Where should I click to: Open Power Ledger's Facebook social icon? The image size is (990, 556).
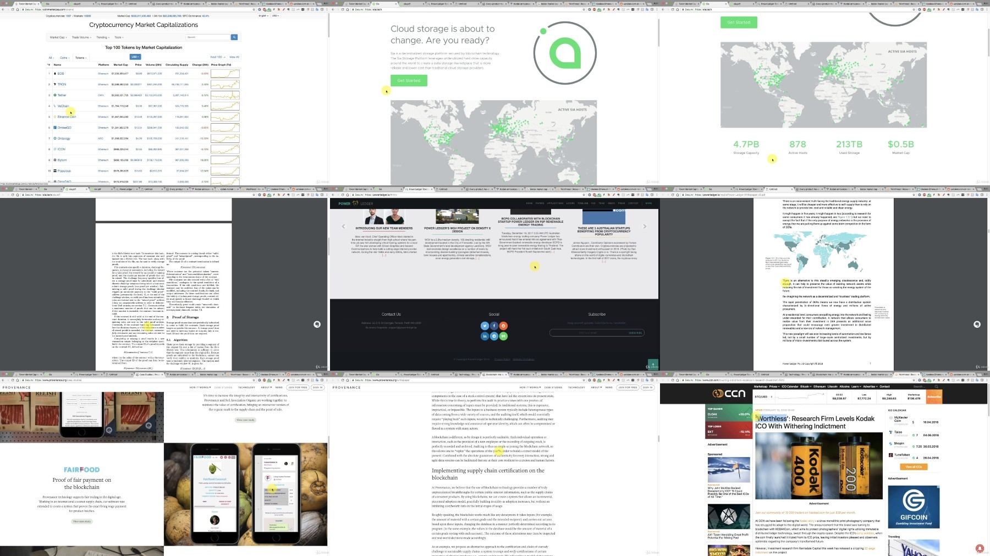click(x=494, y=326)
